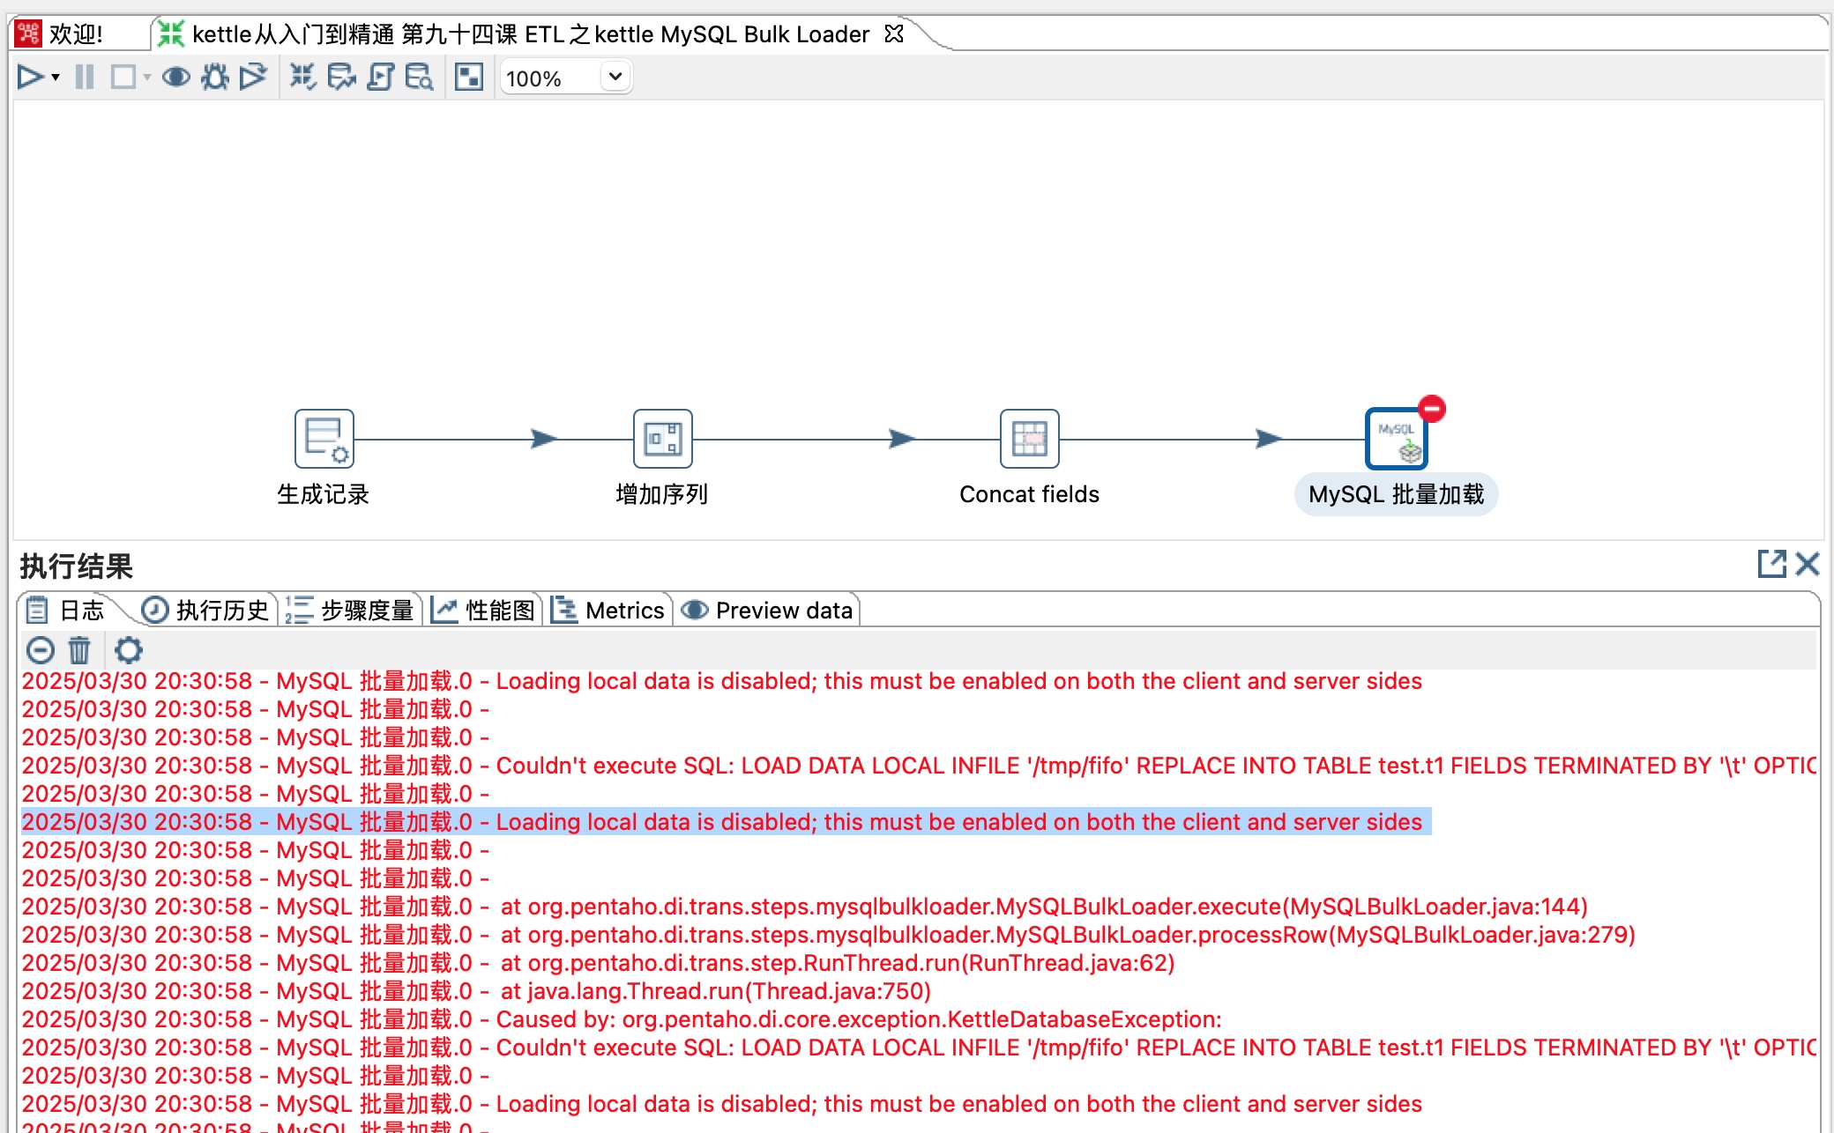Expand the 100% zoom level dropdown
Viewport: 1834px width, 1133px height.
[x=615, y=77]
